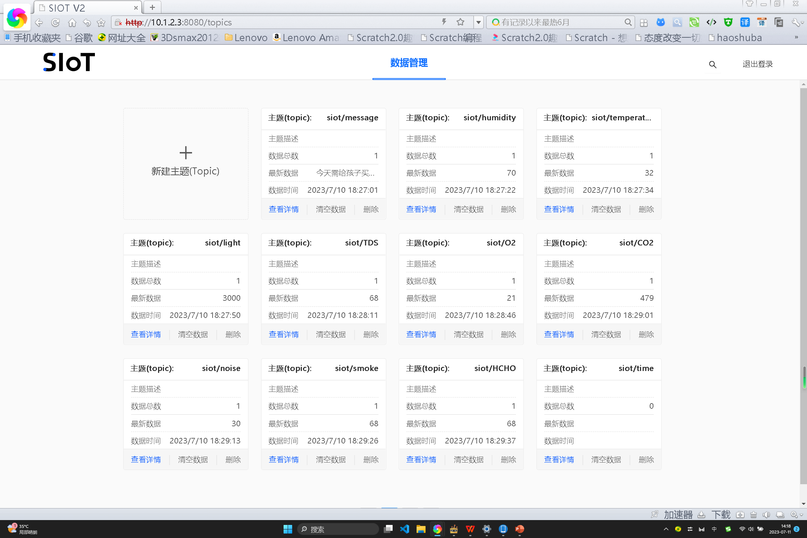Reload the page with refresh icon
This screenshot has width=807, height=538.
pos(55,22)
